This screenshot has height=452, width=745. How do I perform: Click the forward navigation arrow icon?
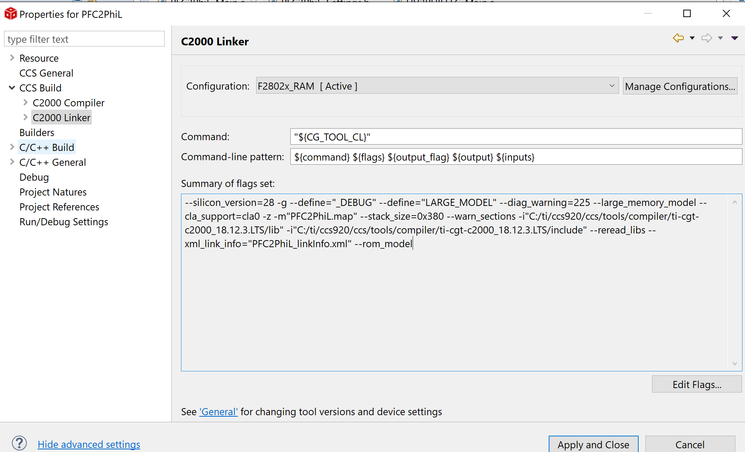pyautogui.click(x=706, y=38)
